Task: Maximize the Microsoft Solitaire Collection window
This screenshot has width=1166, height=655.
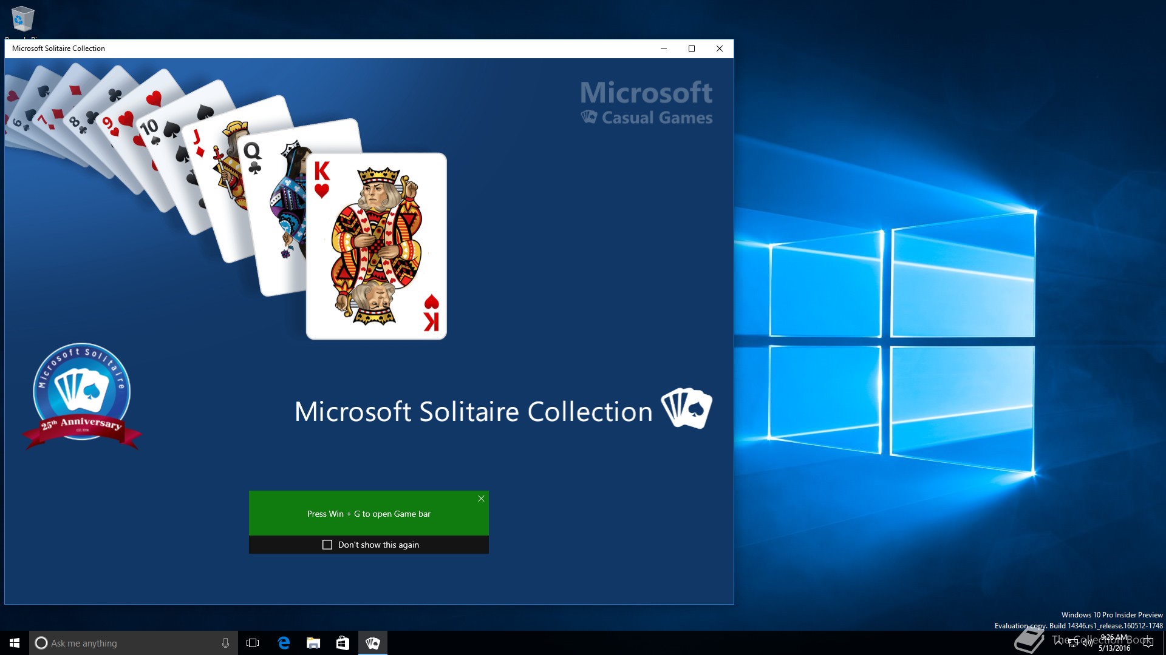Action: (x=692, y=49)
